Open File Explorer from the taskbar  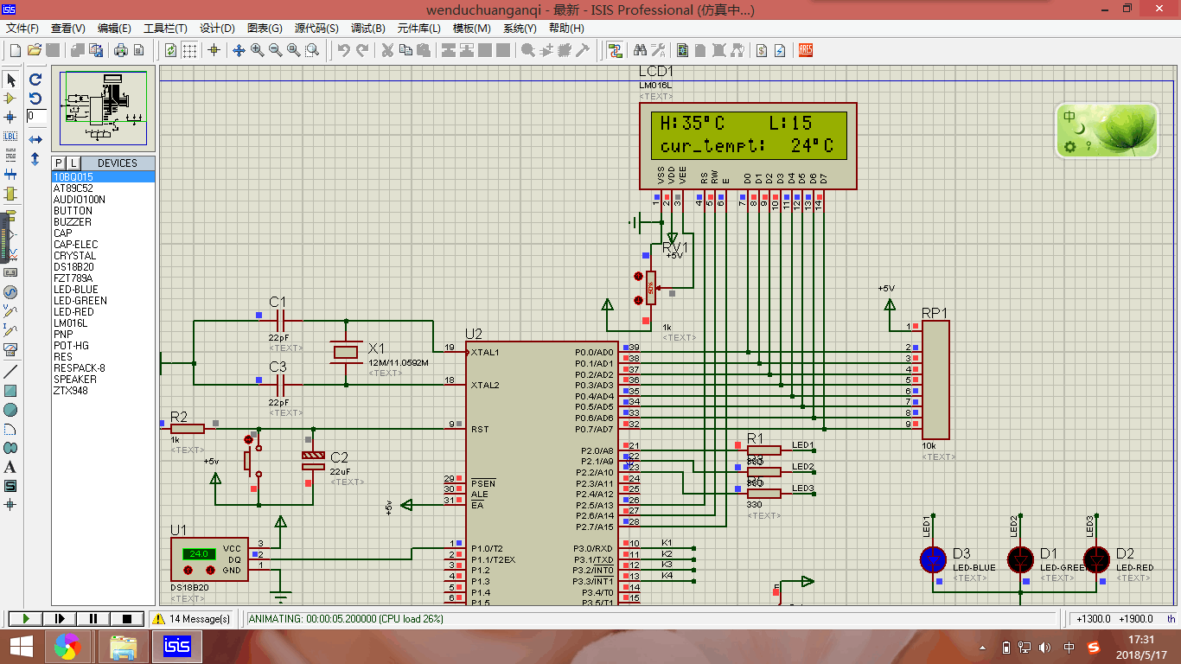[123, 647]
